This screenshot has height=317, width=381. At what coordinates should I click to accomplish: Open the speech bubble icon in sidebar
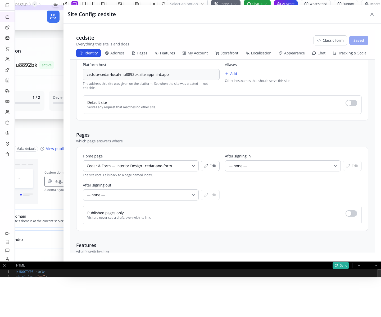tap(7, 250)
